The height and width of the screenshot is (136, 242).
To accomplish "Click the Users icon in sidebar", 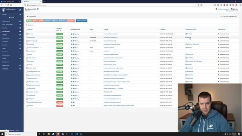I will pos(20,59).
